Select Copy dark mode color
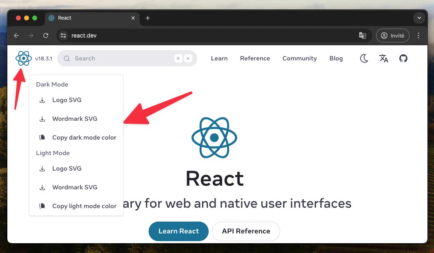Viewport: 434px width, 253px height. click(76, 138)
